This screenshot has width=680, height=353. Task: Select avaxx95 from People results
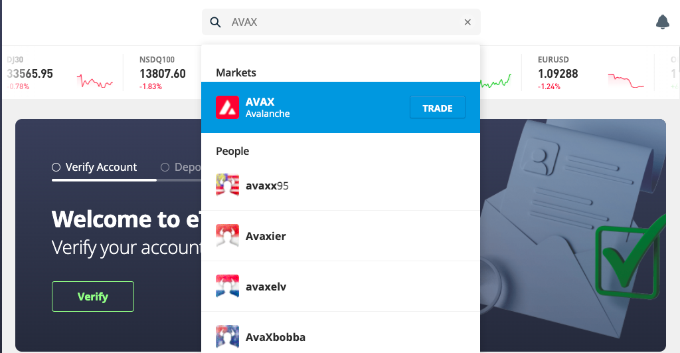tap(341, 185)
